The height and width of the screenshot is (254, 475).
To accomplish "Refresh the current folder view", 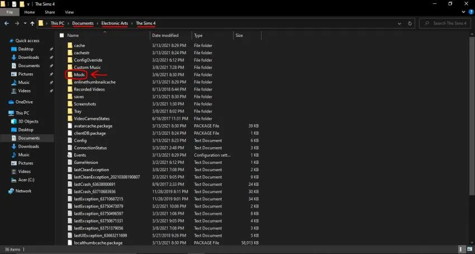I will coord(410,23).
